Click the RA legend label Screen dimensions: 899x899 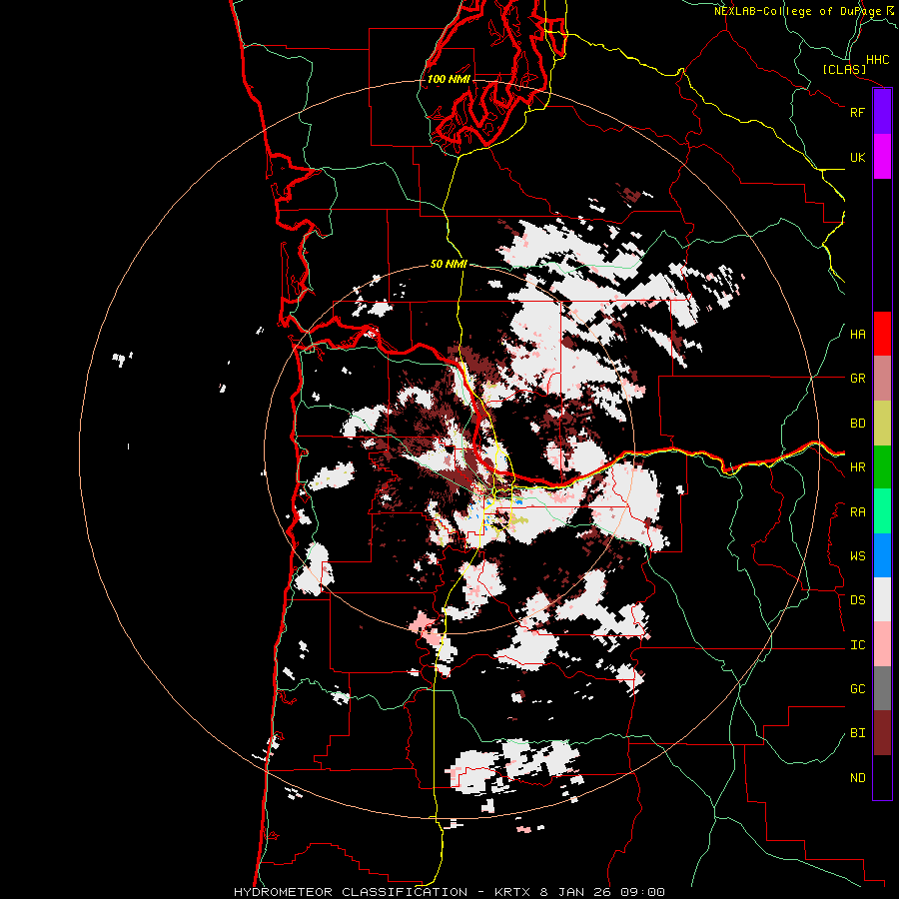coord(857,512)
